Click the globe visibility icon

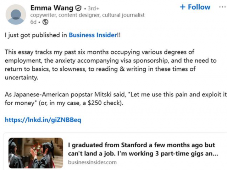tap(45, 22)
